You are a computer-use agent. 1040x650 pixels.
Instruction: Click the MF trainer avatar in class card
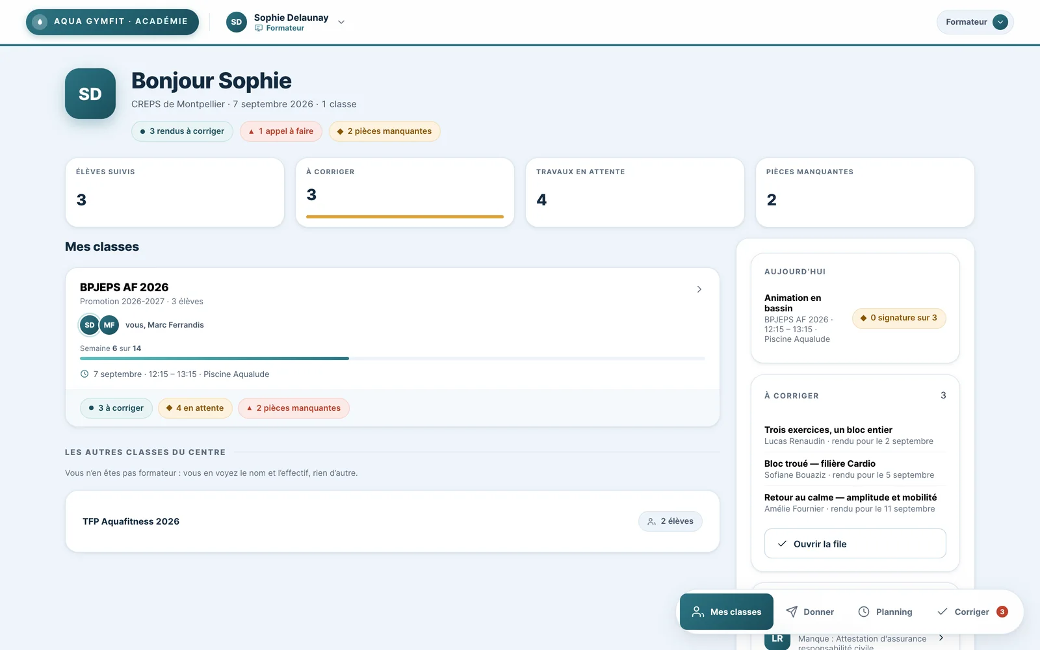109,325
